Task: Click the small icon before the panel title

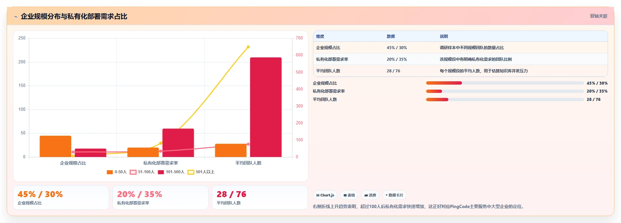Action: (16, 17)
